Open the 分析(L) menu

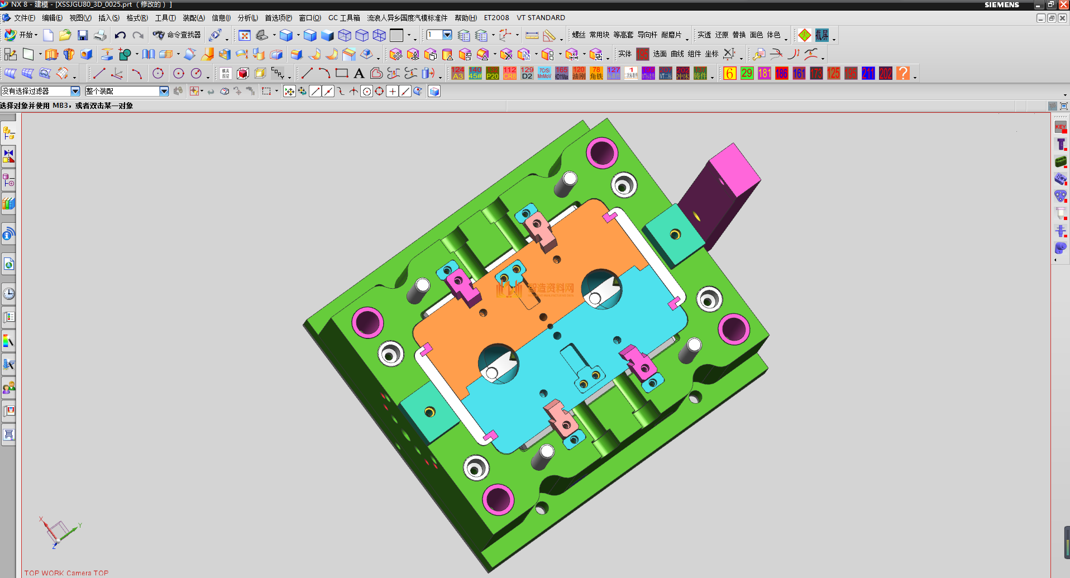[247, 18]
